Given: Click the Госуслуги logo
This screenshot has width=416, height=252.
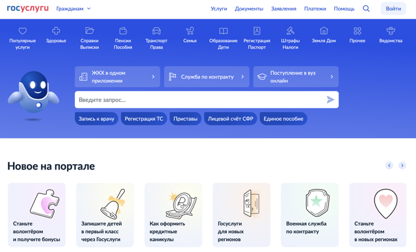Looking at the screenshot, I should click(x=28, y=8).
